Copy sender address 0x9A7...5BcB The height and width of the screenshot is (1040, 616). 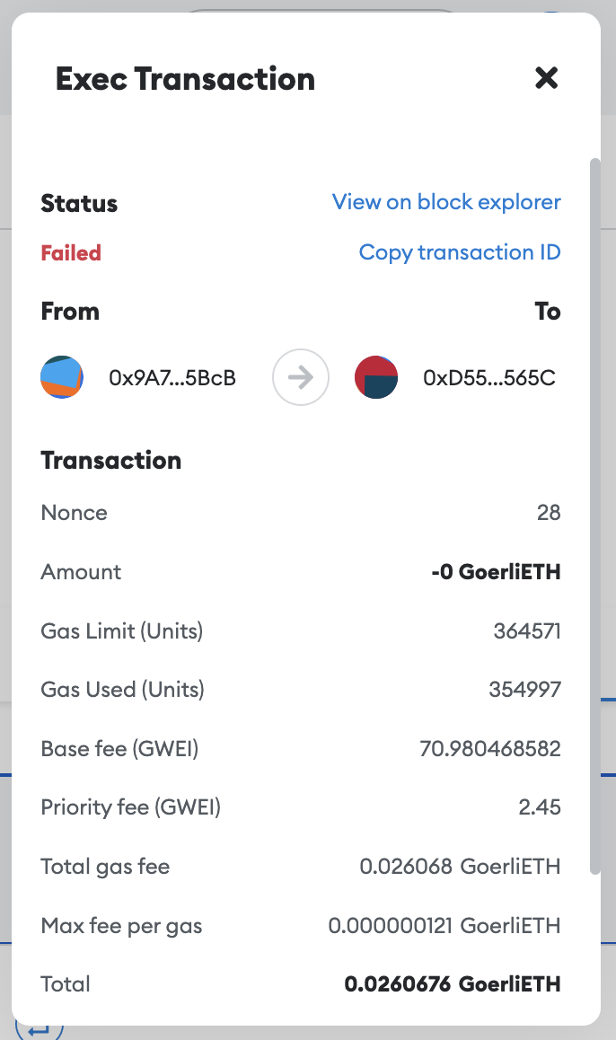[x=172, y=378]
